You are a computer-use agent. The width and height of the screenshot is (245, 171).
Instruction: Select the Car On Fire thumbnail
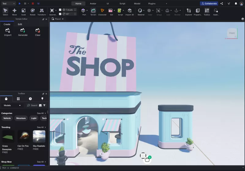pos(24,136)
